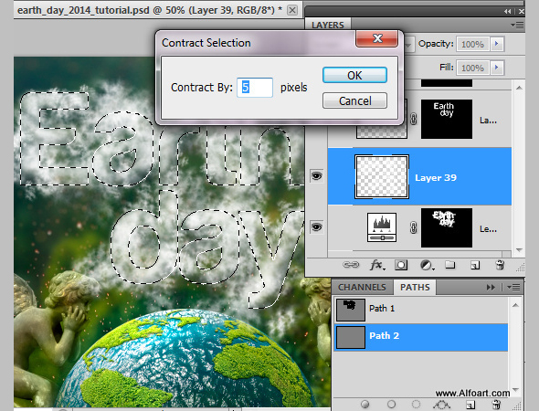Viewport: 539px width, 411px height.
Task: Click the Levels layer mask thumbnail
Action: [447, 227]
